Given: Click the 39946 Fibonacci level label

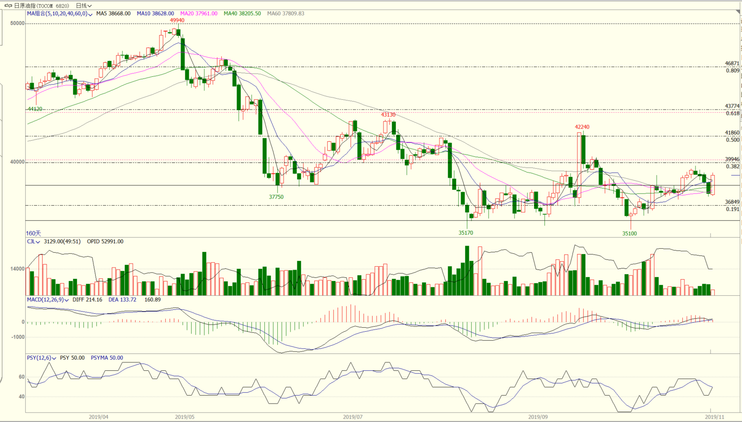Looking at the screenshot, I should 732,159.
